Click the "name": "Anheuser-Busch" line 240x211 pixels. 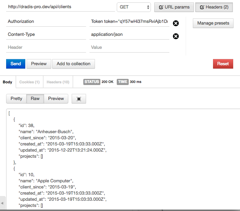[46, 132]
